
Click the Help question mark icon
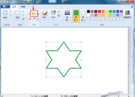[x=132, y=7]
